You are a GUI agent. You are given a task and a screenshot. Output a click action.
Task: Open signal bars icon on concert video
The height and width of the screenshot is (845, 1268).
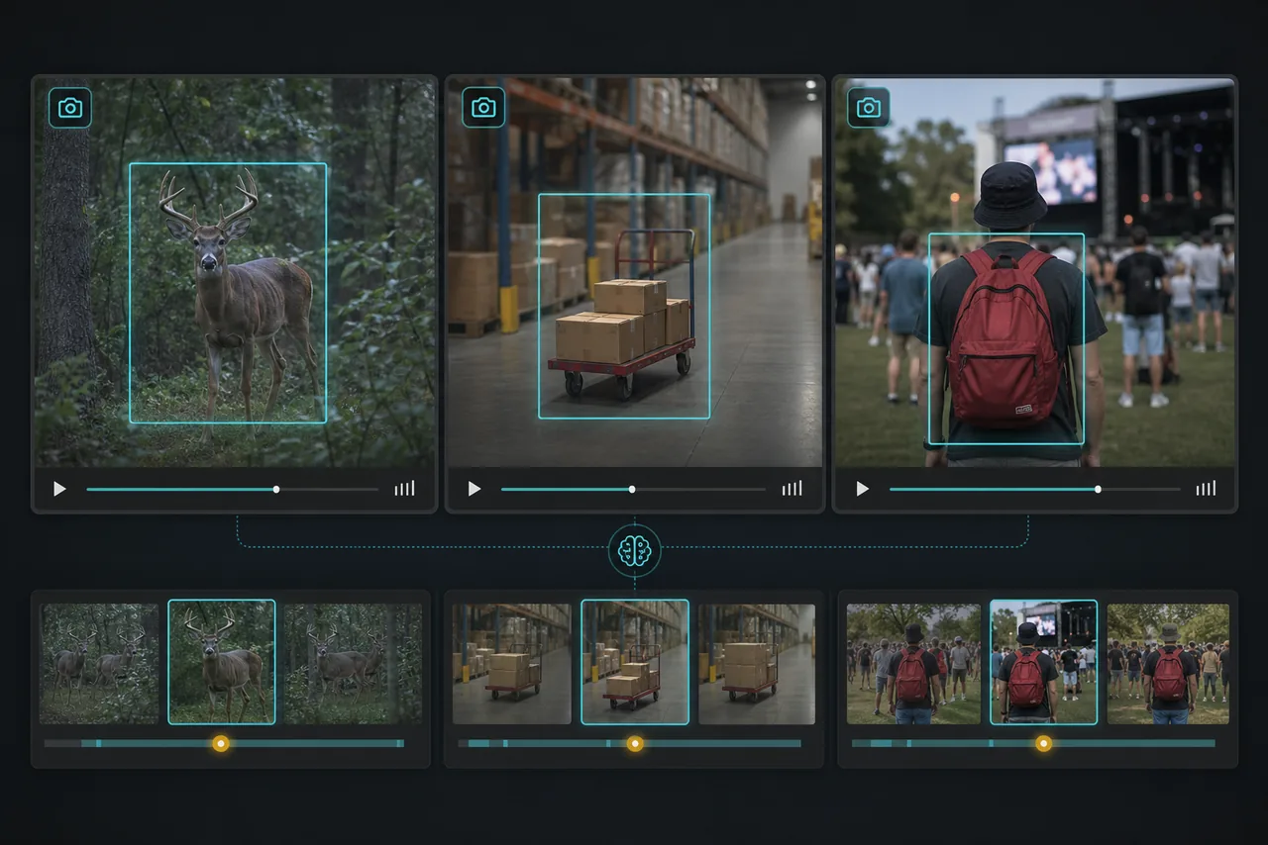click(1206, 489)
